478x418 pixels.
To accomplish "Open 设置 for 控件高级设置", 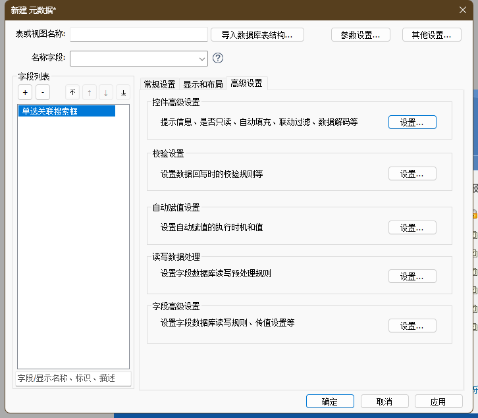I will pos(412,122).
